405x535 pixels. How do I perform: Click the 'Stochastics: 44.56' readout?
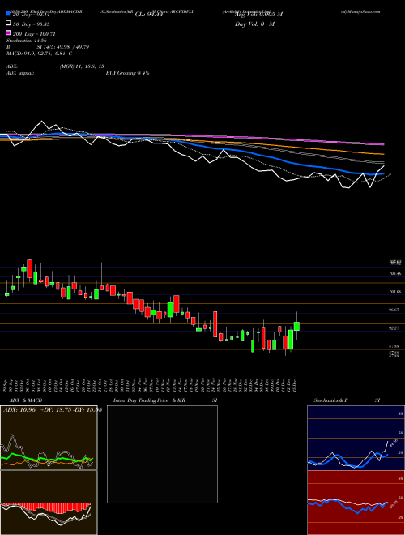[x=27, y=41]
